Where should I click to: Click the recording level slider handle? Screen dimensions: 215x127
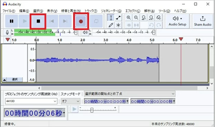pyautogui.click(x=76, y=32)
